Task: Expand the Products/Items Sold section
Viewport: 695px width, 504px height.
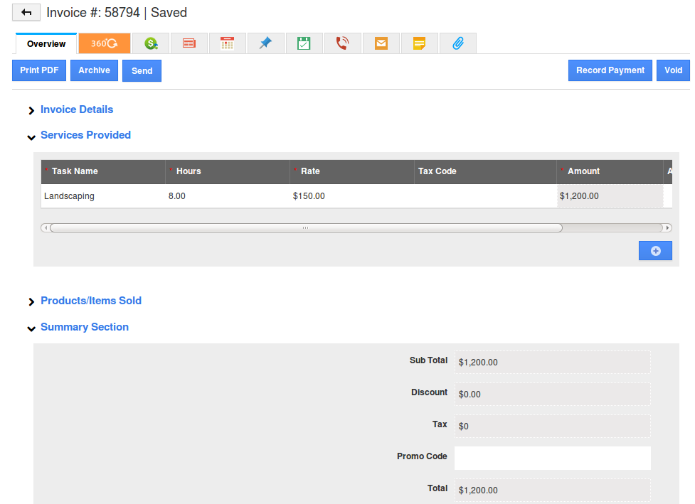Action: [x=91, y=301]
